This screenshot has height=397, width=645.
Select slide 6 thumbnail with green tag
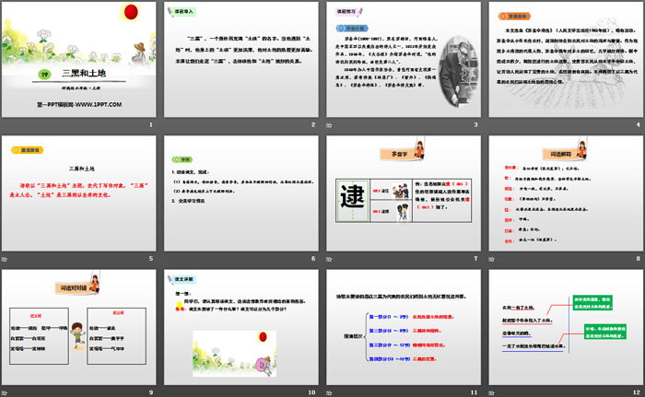(x=241, y=193)
